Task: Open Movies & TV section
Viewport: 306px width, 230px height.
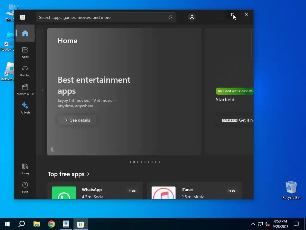Action: 25,90
